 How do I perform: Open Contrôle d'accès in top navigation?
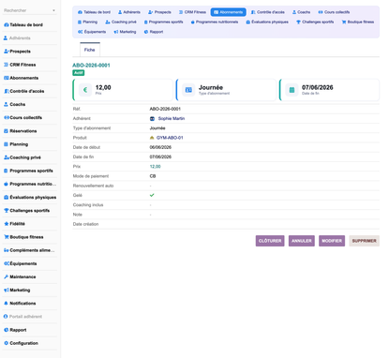pos(268,12)
